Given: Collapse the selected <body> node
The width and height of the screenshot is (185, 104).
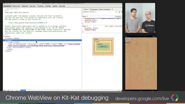Looking at the screenshot, I should (x=6, y=40).
